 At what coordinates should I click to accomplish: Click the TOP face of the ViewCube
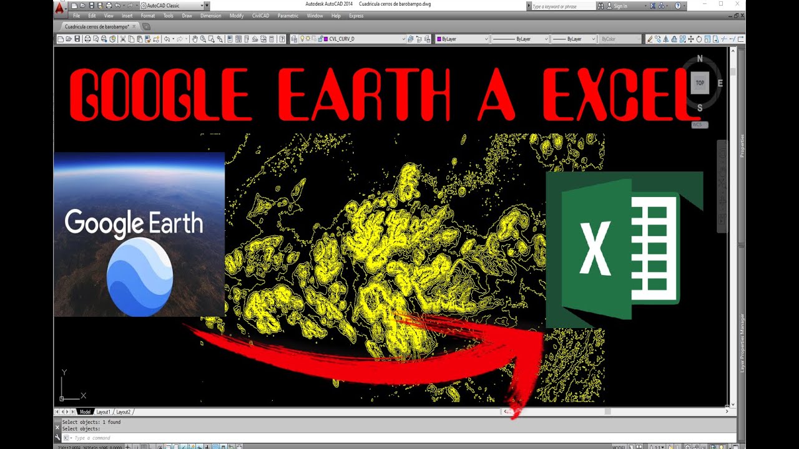700,83
